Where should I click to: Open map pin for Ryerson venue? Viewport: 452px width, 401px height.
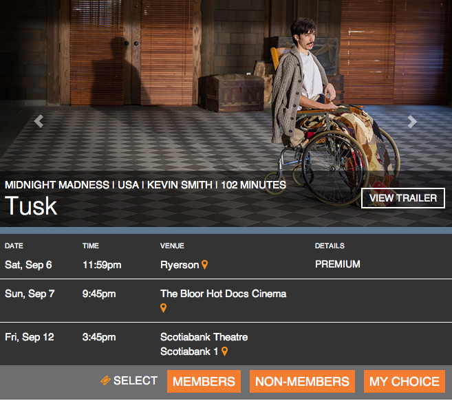point(204,265)
